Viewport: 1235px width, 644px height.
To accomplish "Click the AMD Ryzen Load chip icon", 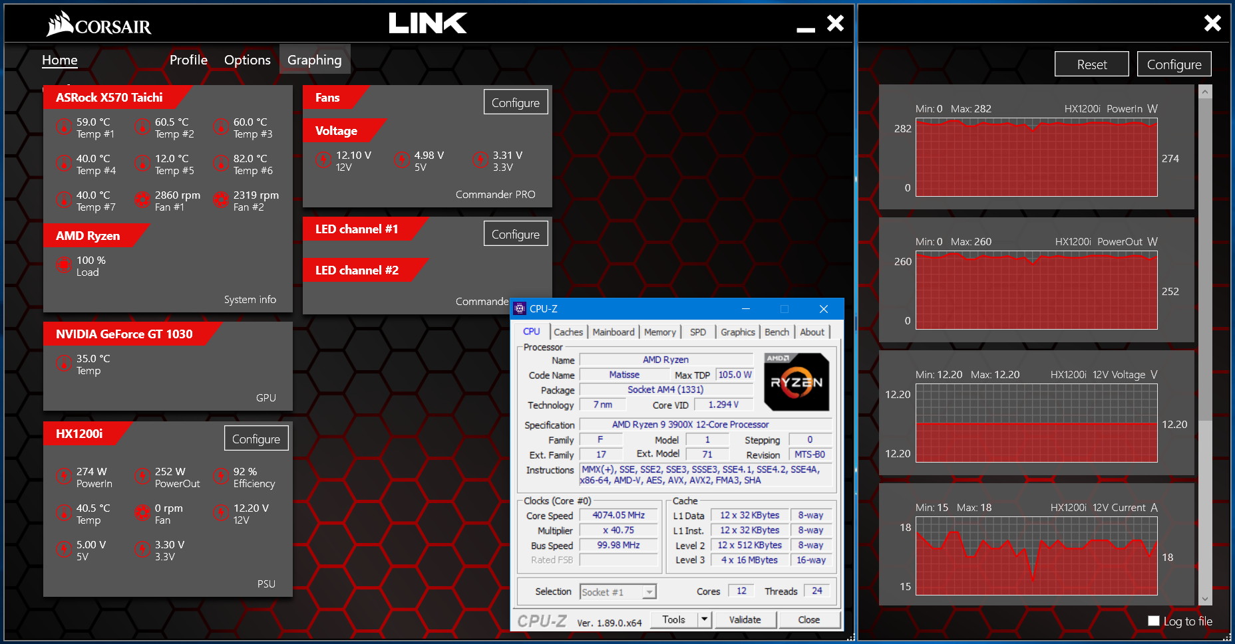I will click(63, 265).
